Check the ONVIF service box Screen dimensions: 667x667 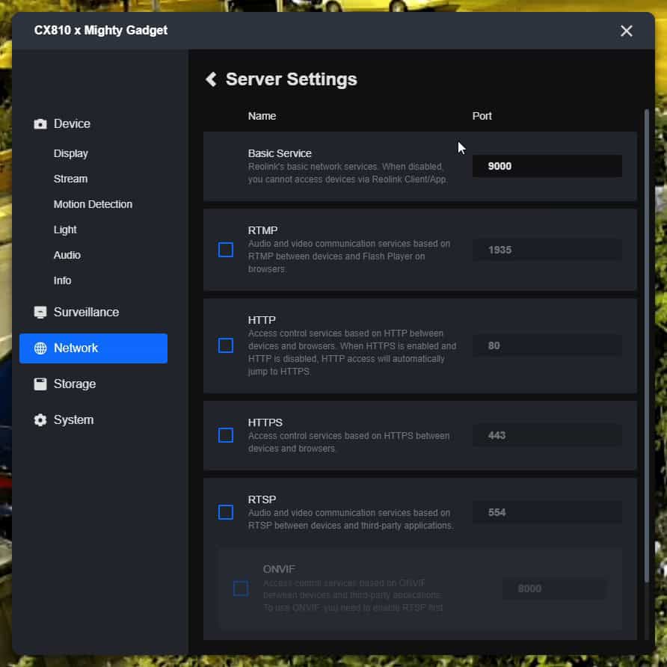(241, 588)
